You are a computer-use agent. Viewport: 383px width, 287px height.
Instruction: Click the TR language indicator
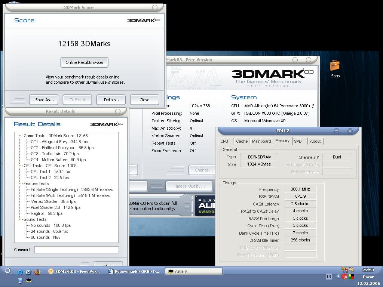point(329,277)
